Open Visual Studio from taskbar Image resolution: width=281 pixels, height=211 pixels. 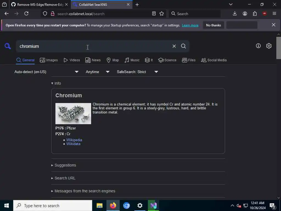coord(153,206)
